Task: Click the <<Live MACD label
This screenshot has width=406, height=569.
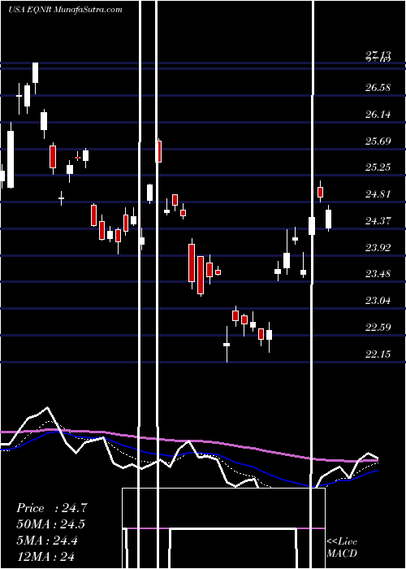Action: coord(342,548)
